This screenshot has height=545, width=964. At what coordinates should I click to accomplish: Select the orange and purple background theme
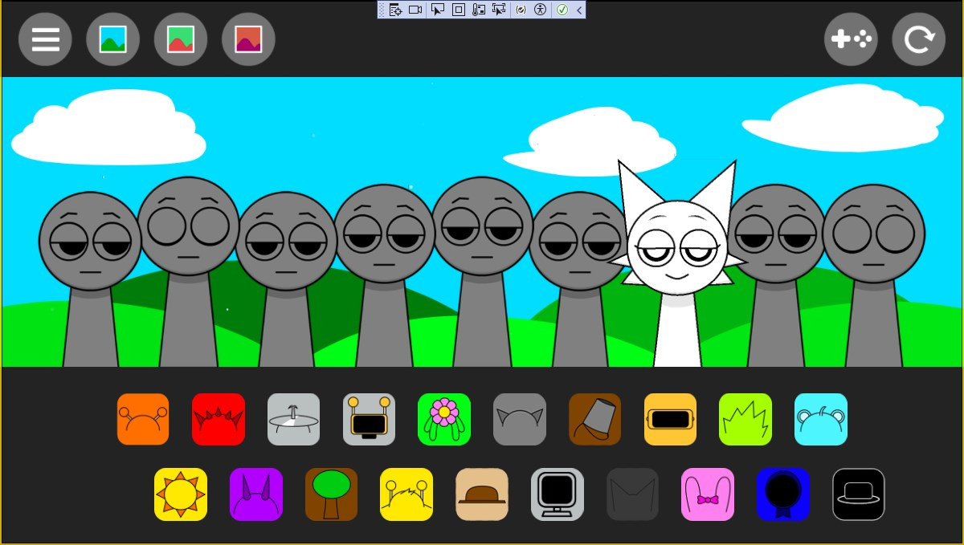248,39
